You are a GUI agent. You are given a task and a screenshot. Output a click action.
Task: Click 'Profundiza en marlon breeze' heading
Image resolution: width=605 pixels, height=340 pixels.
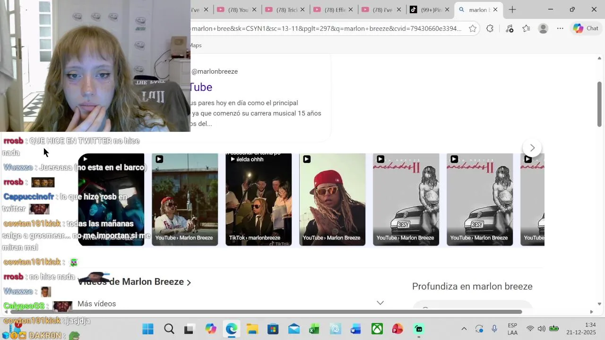point(472,286)
